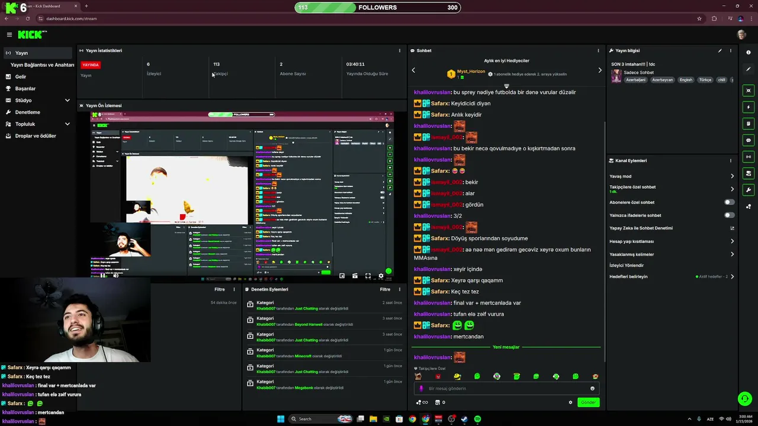Insert the first cat emote
The width and height of the screenshot is (758, 426).
coord(418,376)
